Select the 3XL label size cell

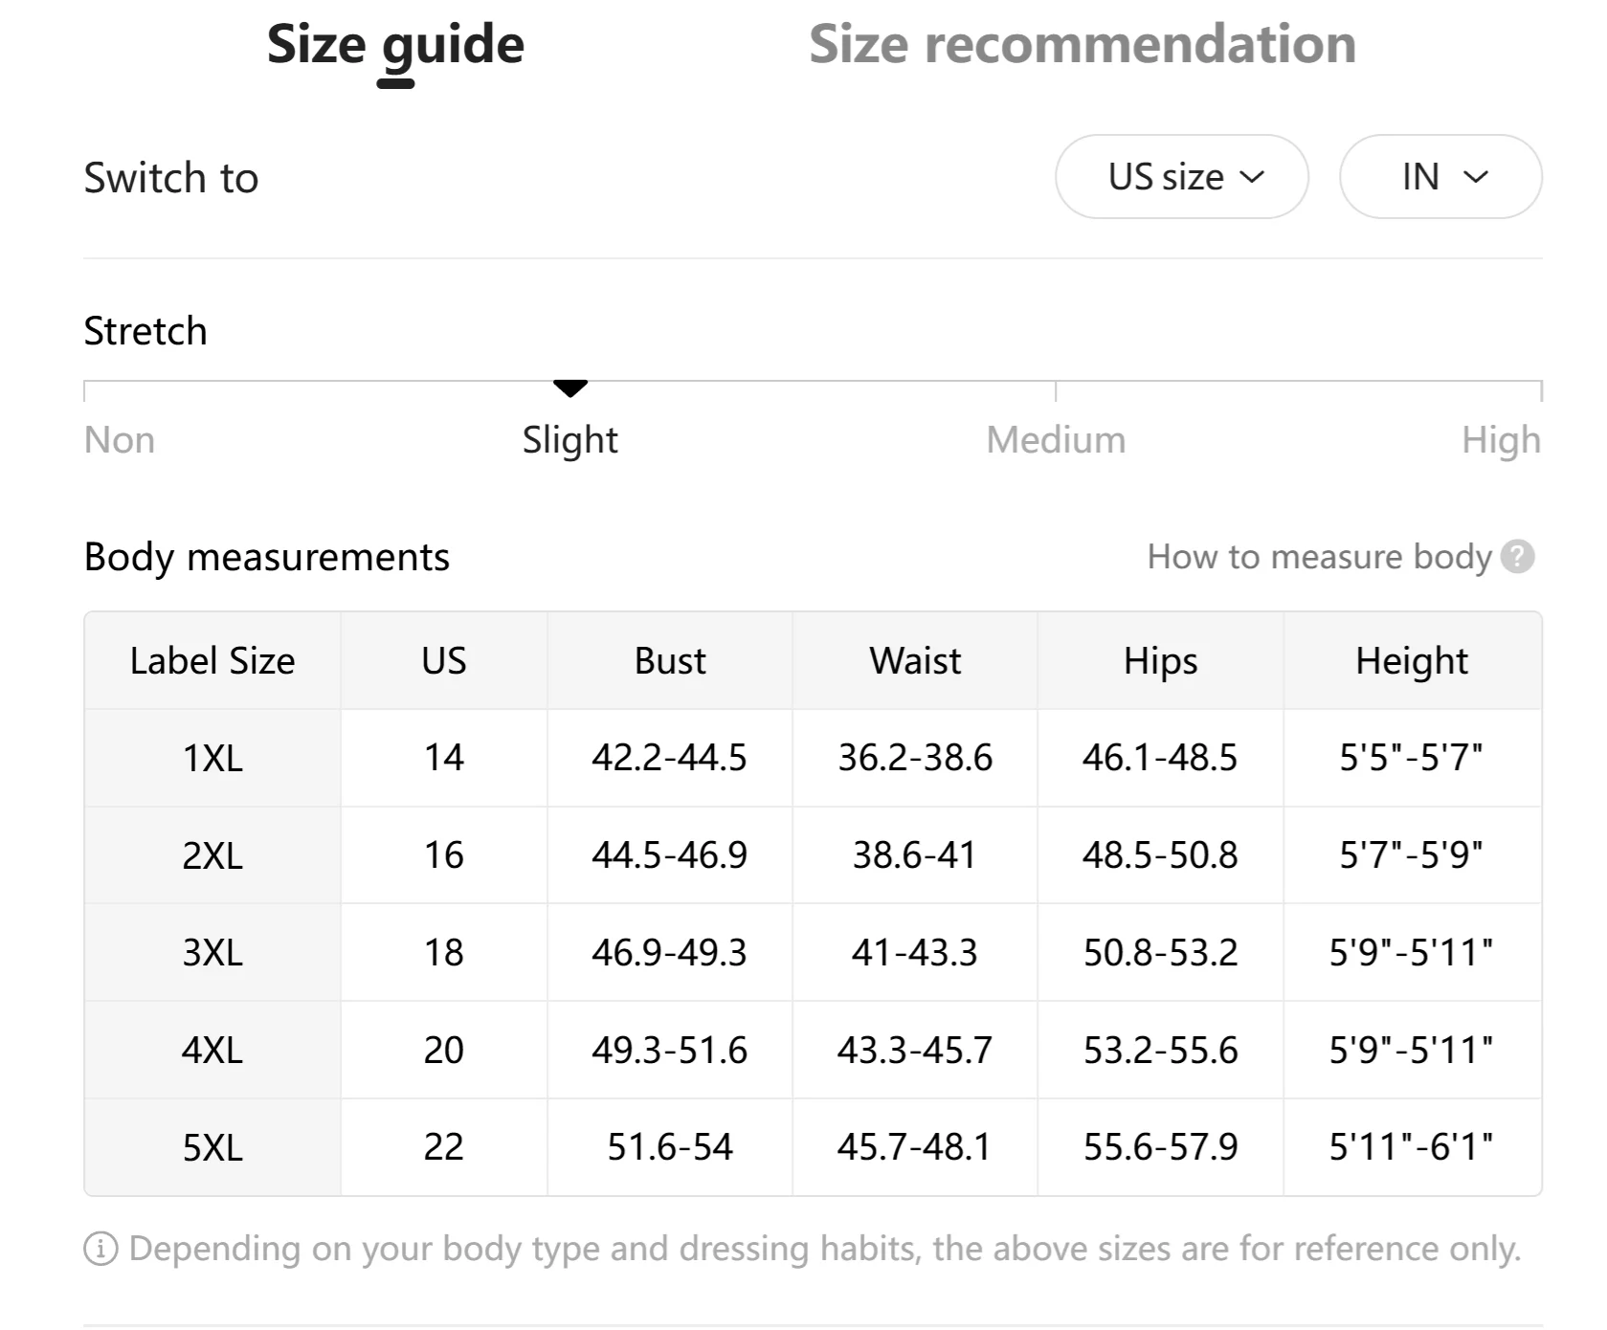(x=212, y=953)
